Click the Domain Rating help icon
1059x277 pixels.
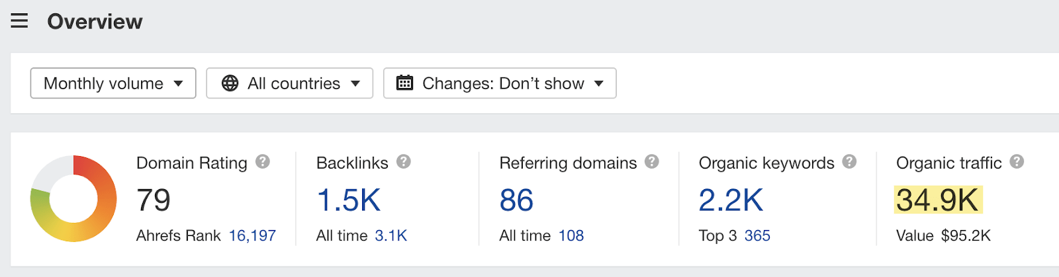coord(263,162)
